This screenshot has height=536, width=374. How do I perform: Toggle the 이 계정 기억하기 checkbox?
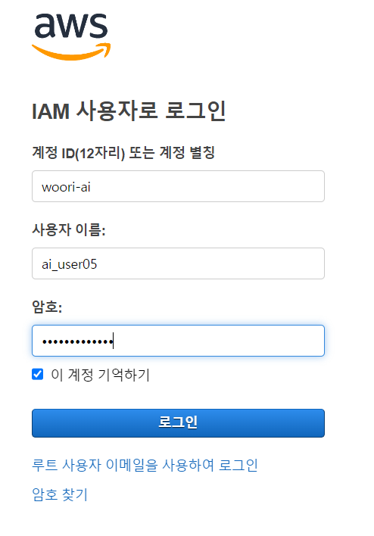pos(38,374)
